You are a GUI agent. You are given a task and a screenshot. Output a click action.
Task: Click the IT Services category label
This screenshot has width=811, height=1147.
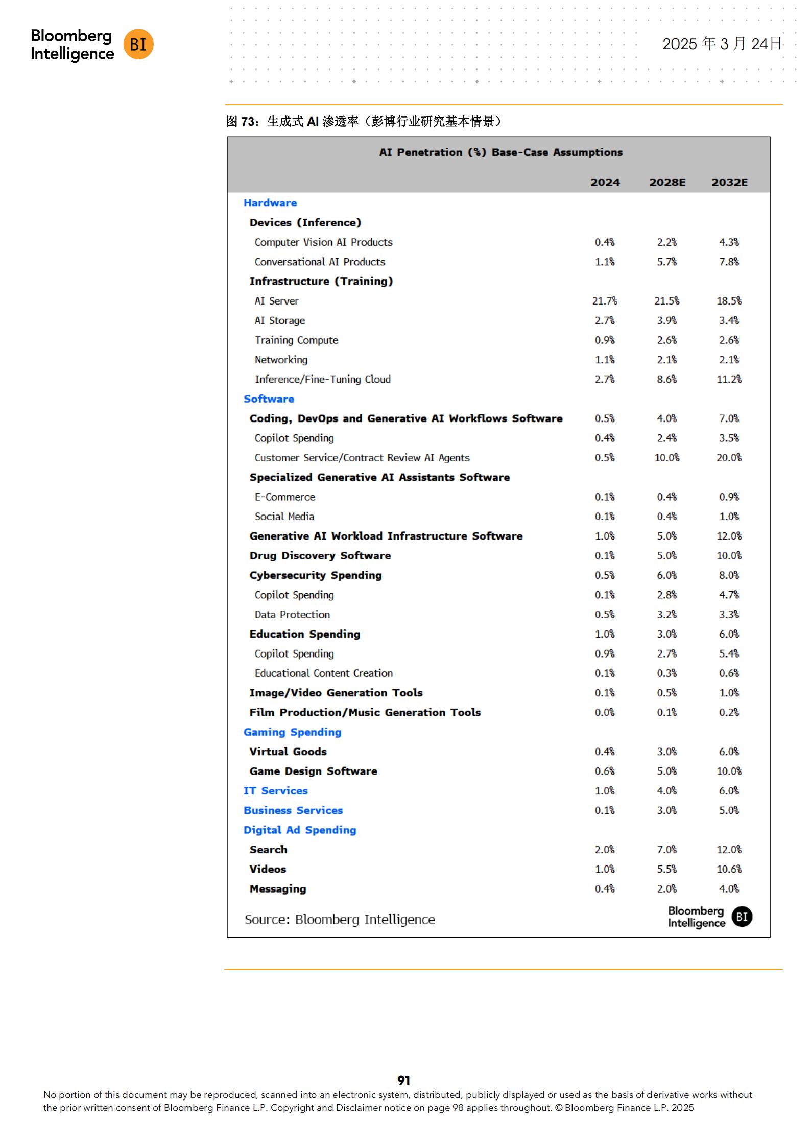coord(275,790)
